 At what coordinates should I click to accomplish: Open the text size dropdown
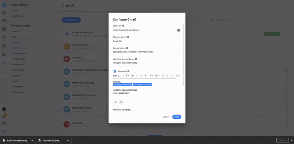click(x=127, y=76)
